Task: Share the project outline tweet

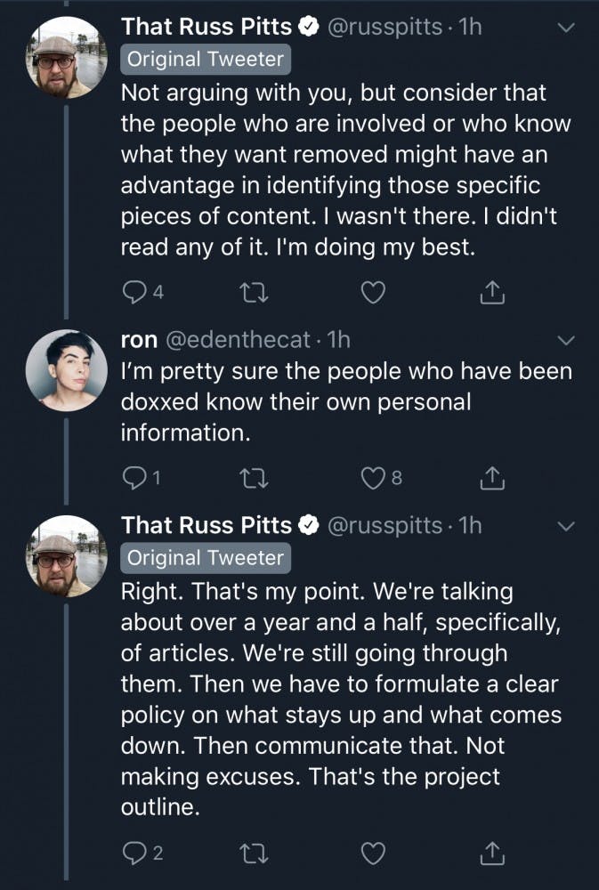Action: (x=492, y=854)
